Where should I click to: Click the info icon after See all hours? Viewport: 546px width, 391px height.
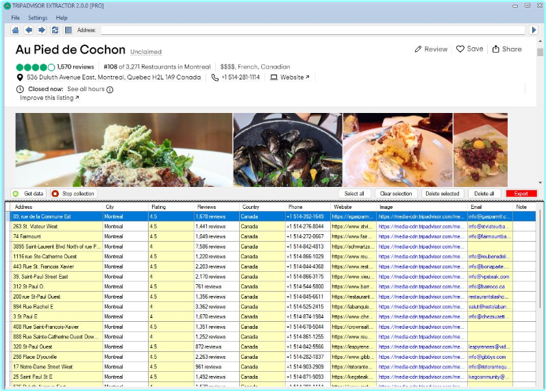[x=110, y=90]
